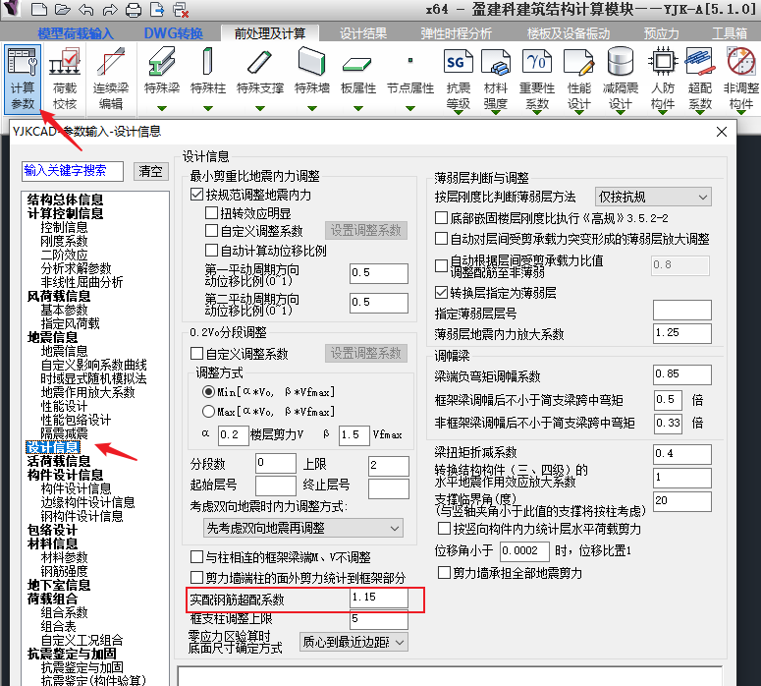Image resolution: width=761 pixels, height=686 pixels.
Task: Click the New file icon
Action: (x=39, y=9)
